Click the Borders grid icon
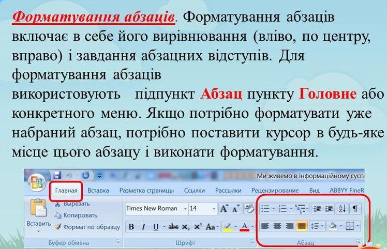 (350, 226)
